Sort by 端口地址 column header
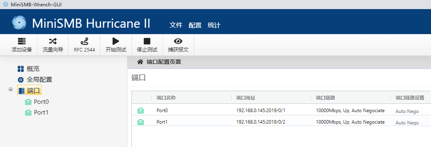431x147 pixels. tap(246, 98)
